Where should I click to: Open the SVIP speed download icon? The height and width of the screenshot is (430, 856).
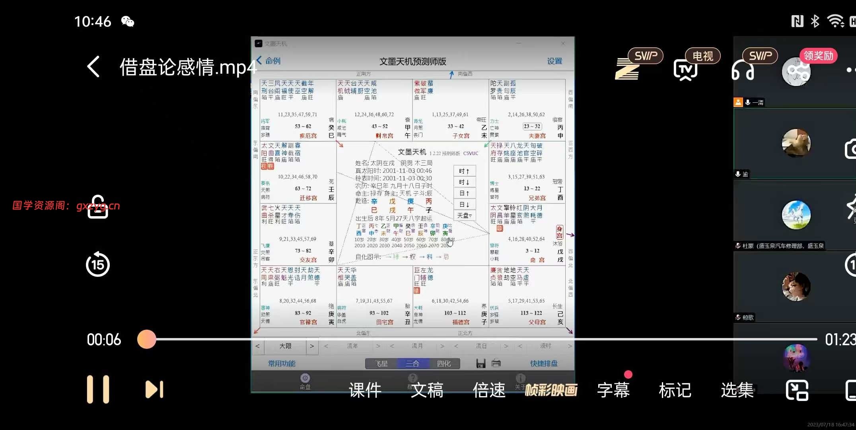pos(627,69)
